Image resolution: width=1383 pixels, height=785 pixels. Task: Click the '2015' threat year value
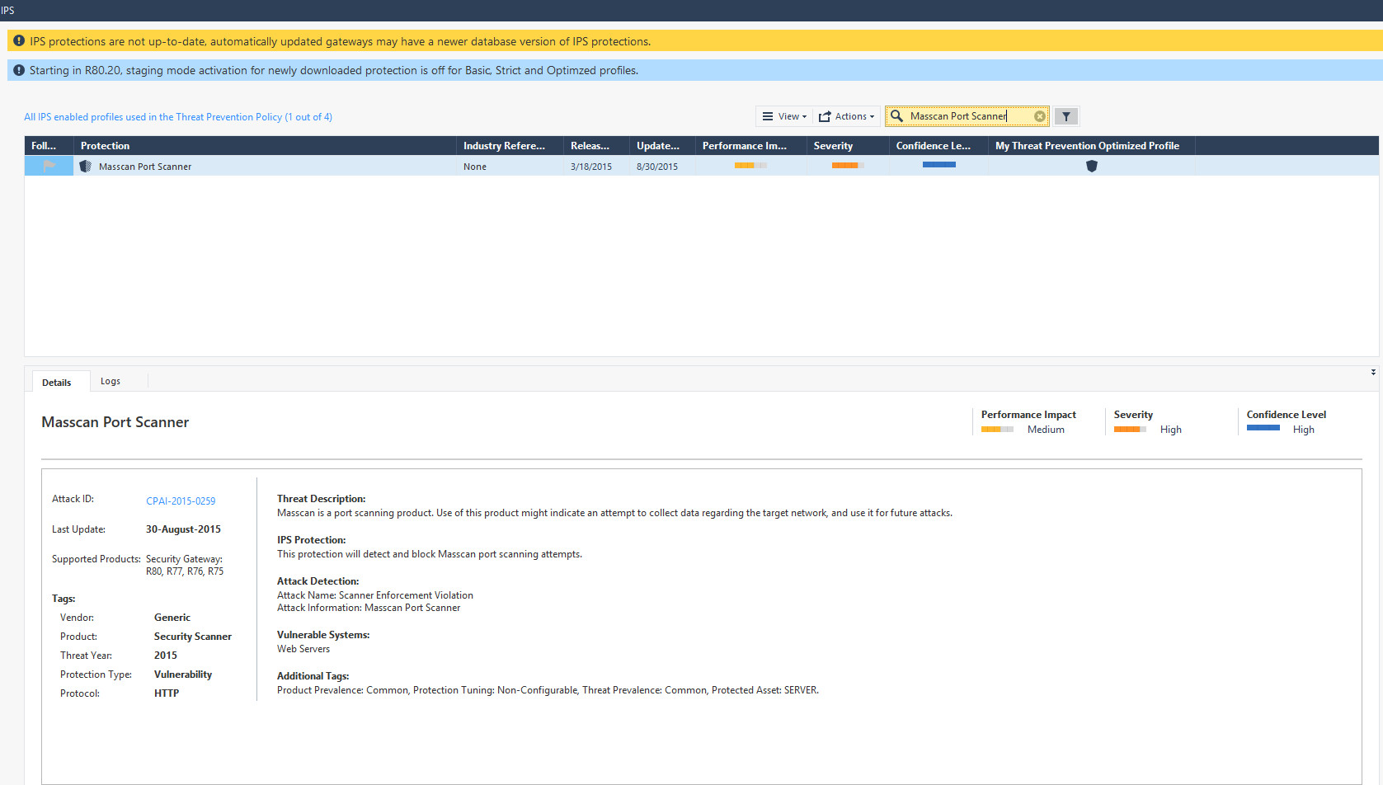166,656
